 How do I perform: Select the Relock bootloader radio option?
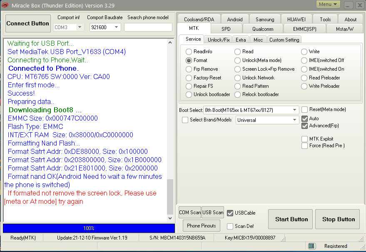237,94
